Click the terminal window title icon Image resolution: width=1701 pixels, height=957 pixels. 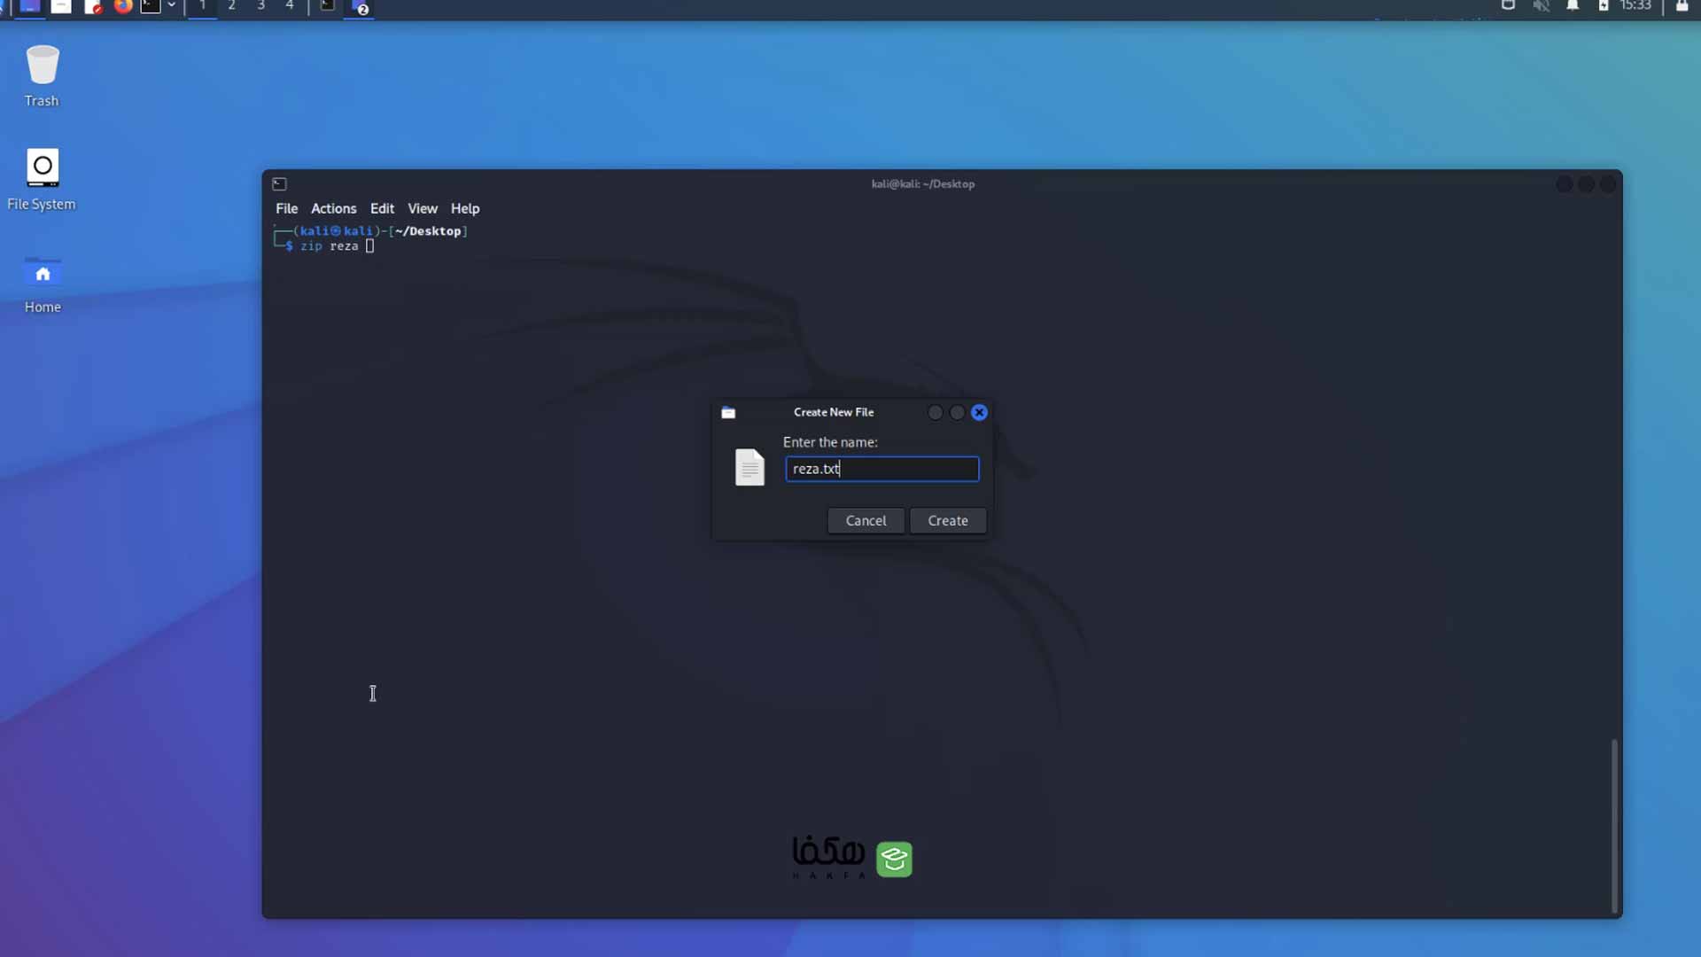[279, 183]
